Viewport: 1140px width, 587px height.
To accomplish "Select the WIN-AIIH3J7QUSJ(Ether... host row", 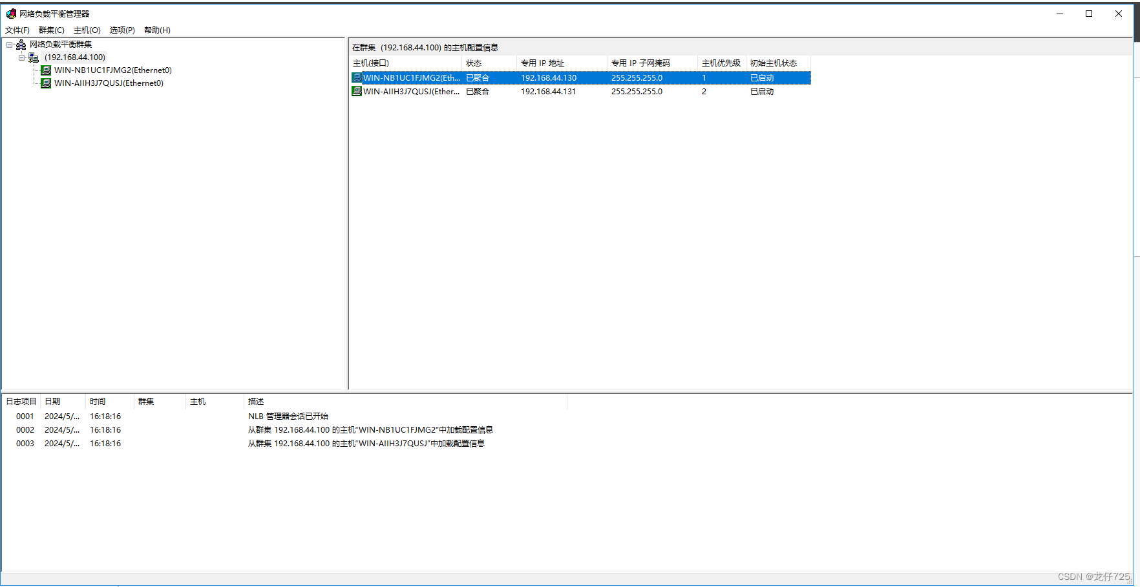I will [x=580, y=91].
